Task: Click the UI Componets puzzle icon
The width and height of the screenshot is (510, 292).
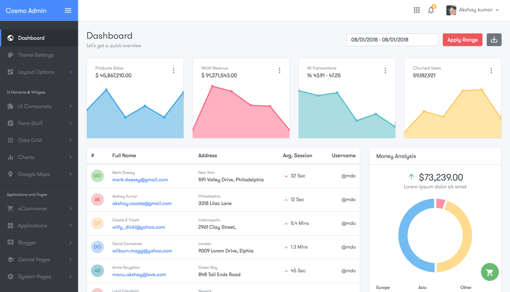Action: [x=10, y=107]
